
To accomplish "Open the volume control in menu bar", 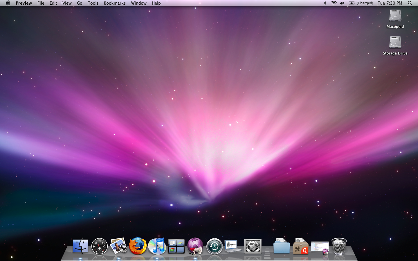I will click(342, 3).
